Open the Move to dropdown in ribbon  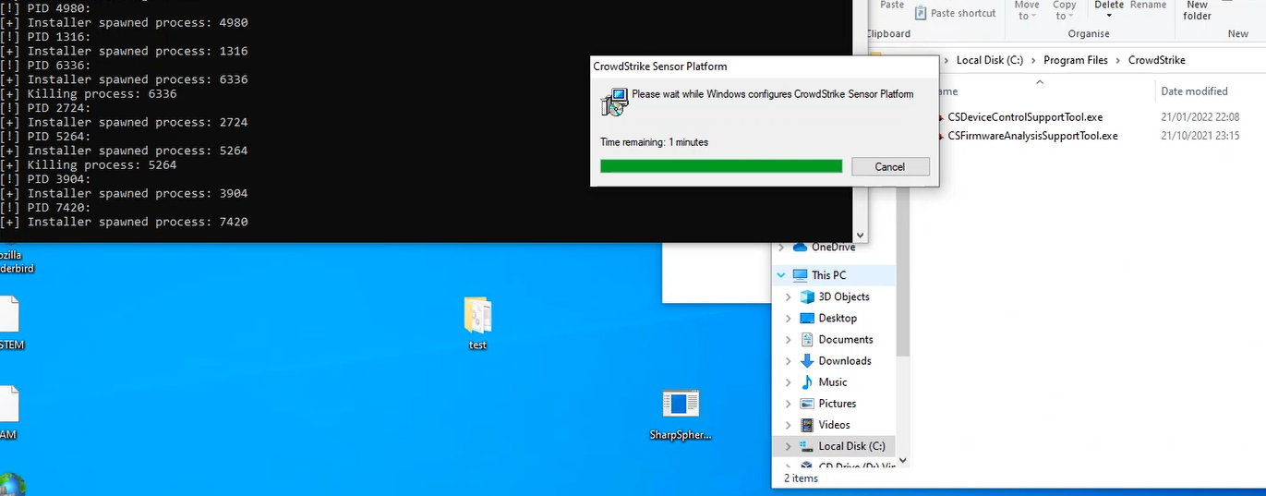click(x=1027, y=10)
